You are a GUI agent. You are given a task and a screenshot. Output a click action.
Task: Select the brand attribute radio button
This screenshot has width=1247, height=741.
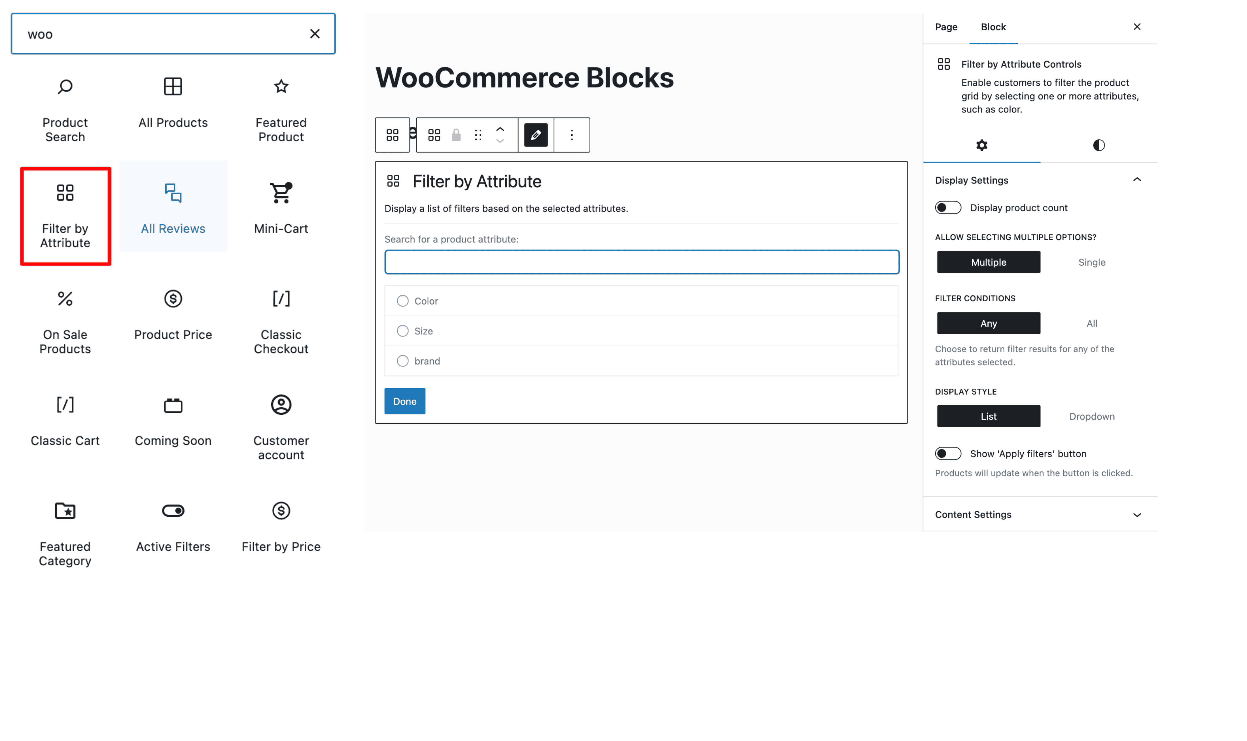[402, 361]
